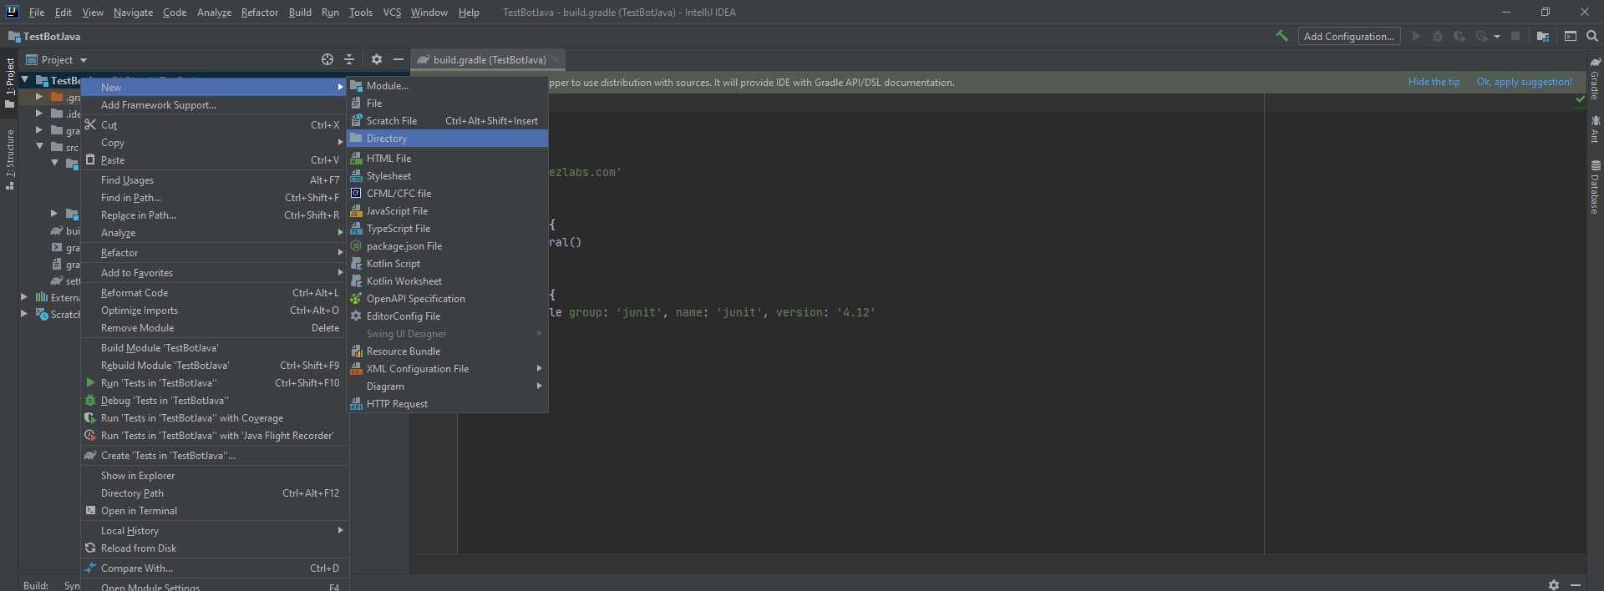Create a new Resource Bundle
This screenshot has width=1604, height=591.
pyautogui.click(x=448, y=351)
